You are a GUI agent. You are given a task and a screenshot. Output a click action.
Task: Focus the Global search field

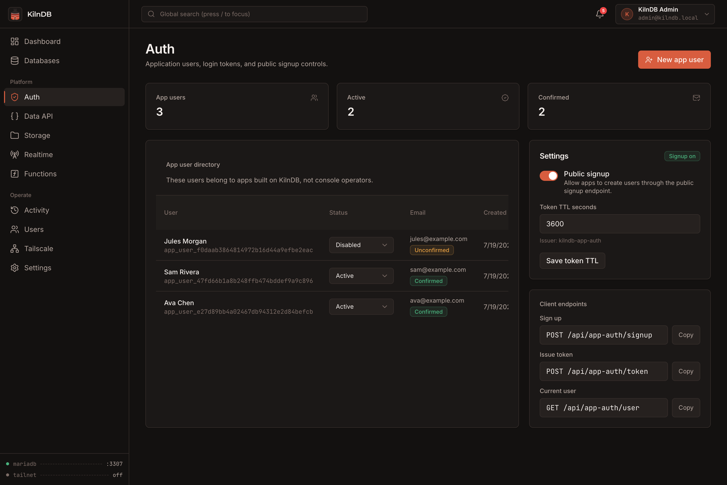click(254, 14)
